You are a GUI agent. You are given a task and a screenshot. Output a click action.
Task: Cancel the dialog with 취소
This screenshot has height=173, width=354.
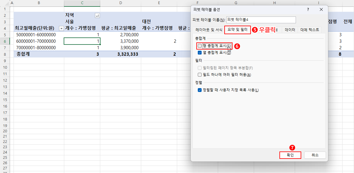(x=315, y=155)
